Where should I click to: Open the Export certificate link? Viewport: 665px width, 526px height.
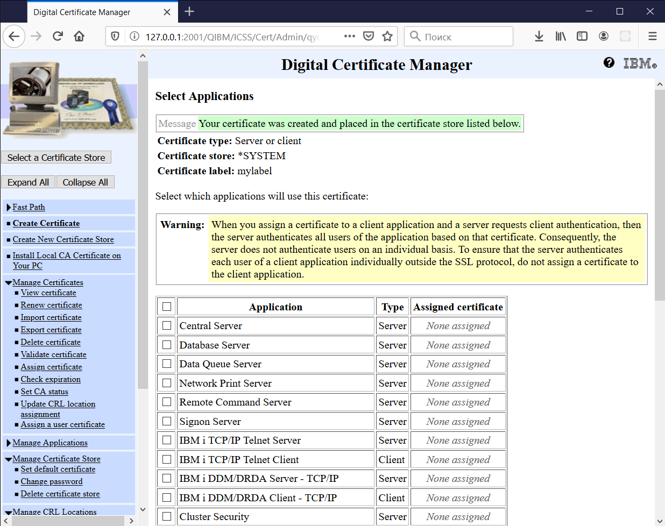[51, 330]
